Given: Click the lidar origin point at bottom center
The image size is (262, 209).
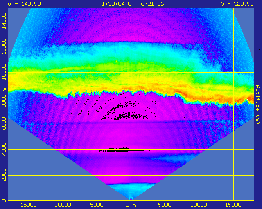Looking at the screenshot, I should (x=131, y=199).
